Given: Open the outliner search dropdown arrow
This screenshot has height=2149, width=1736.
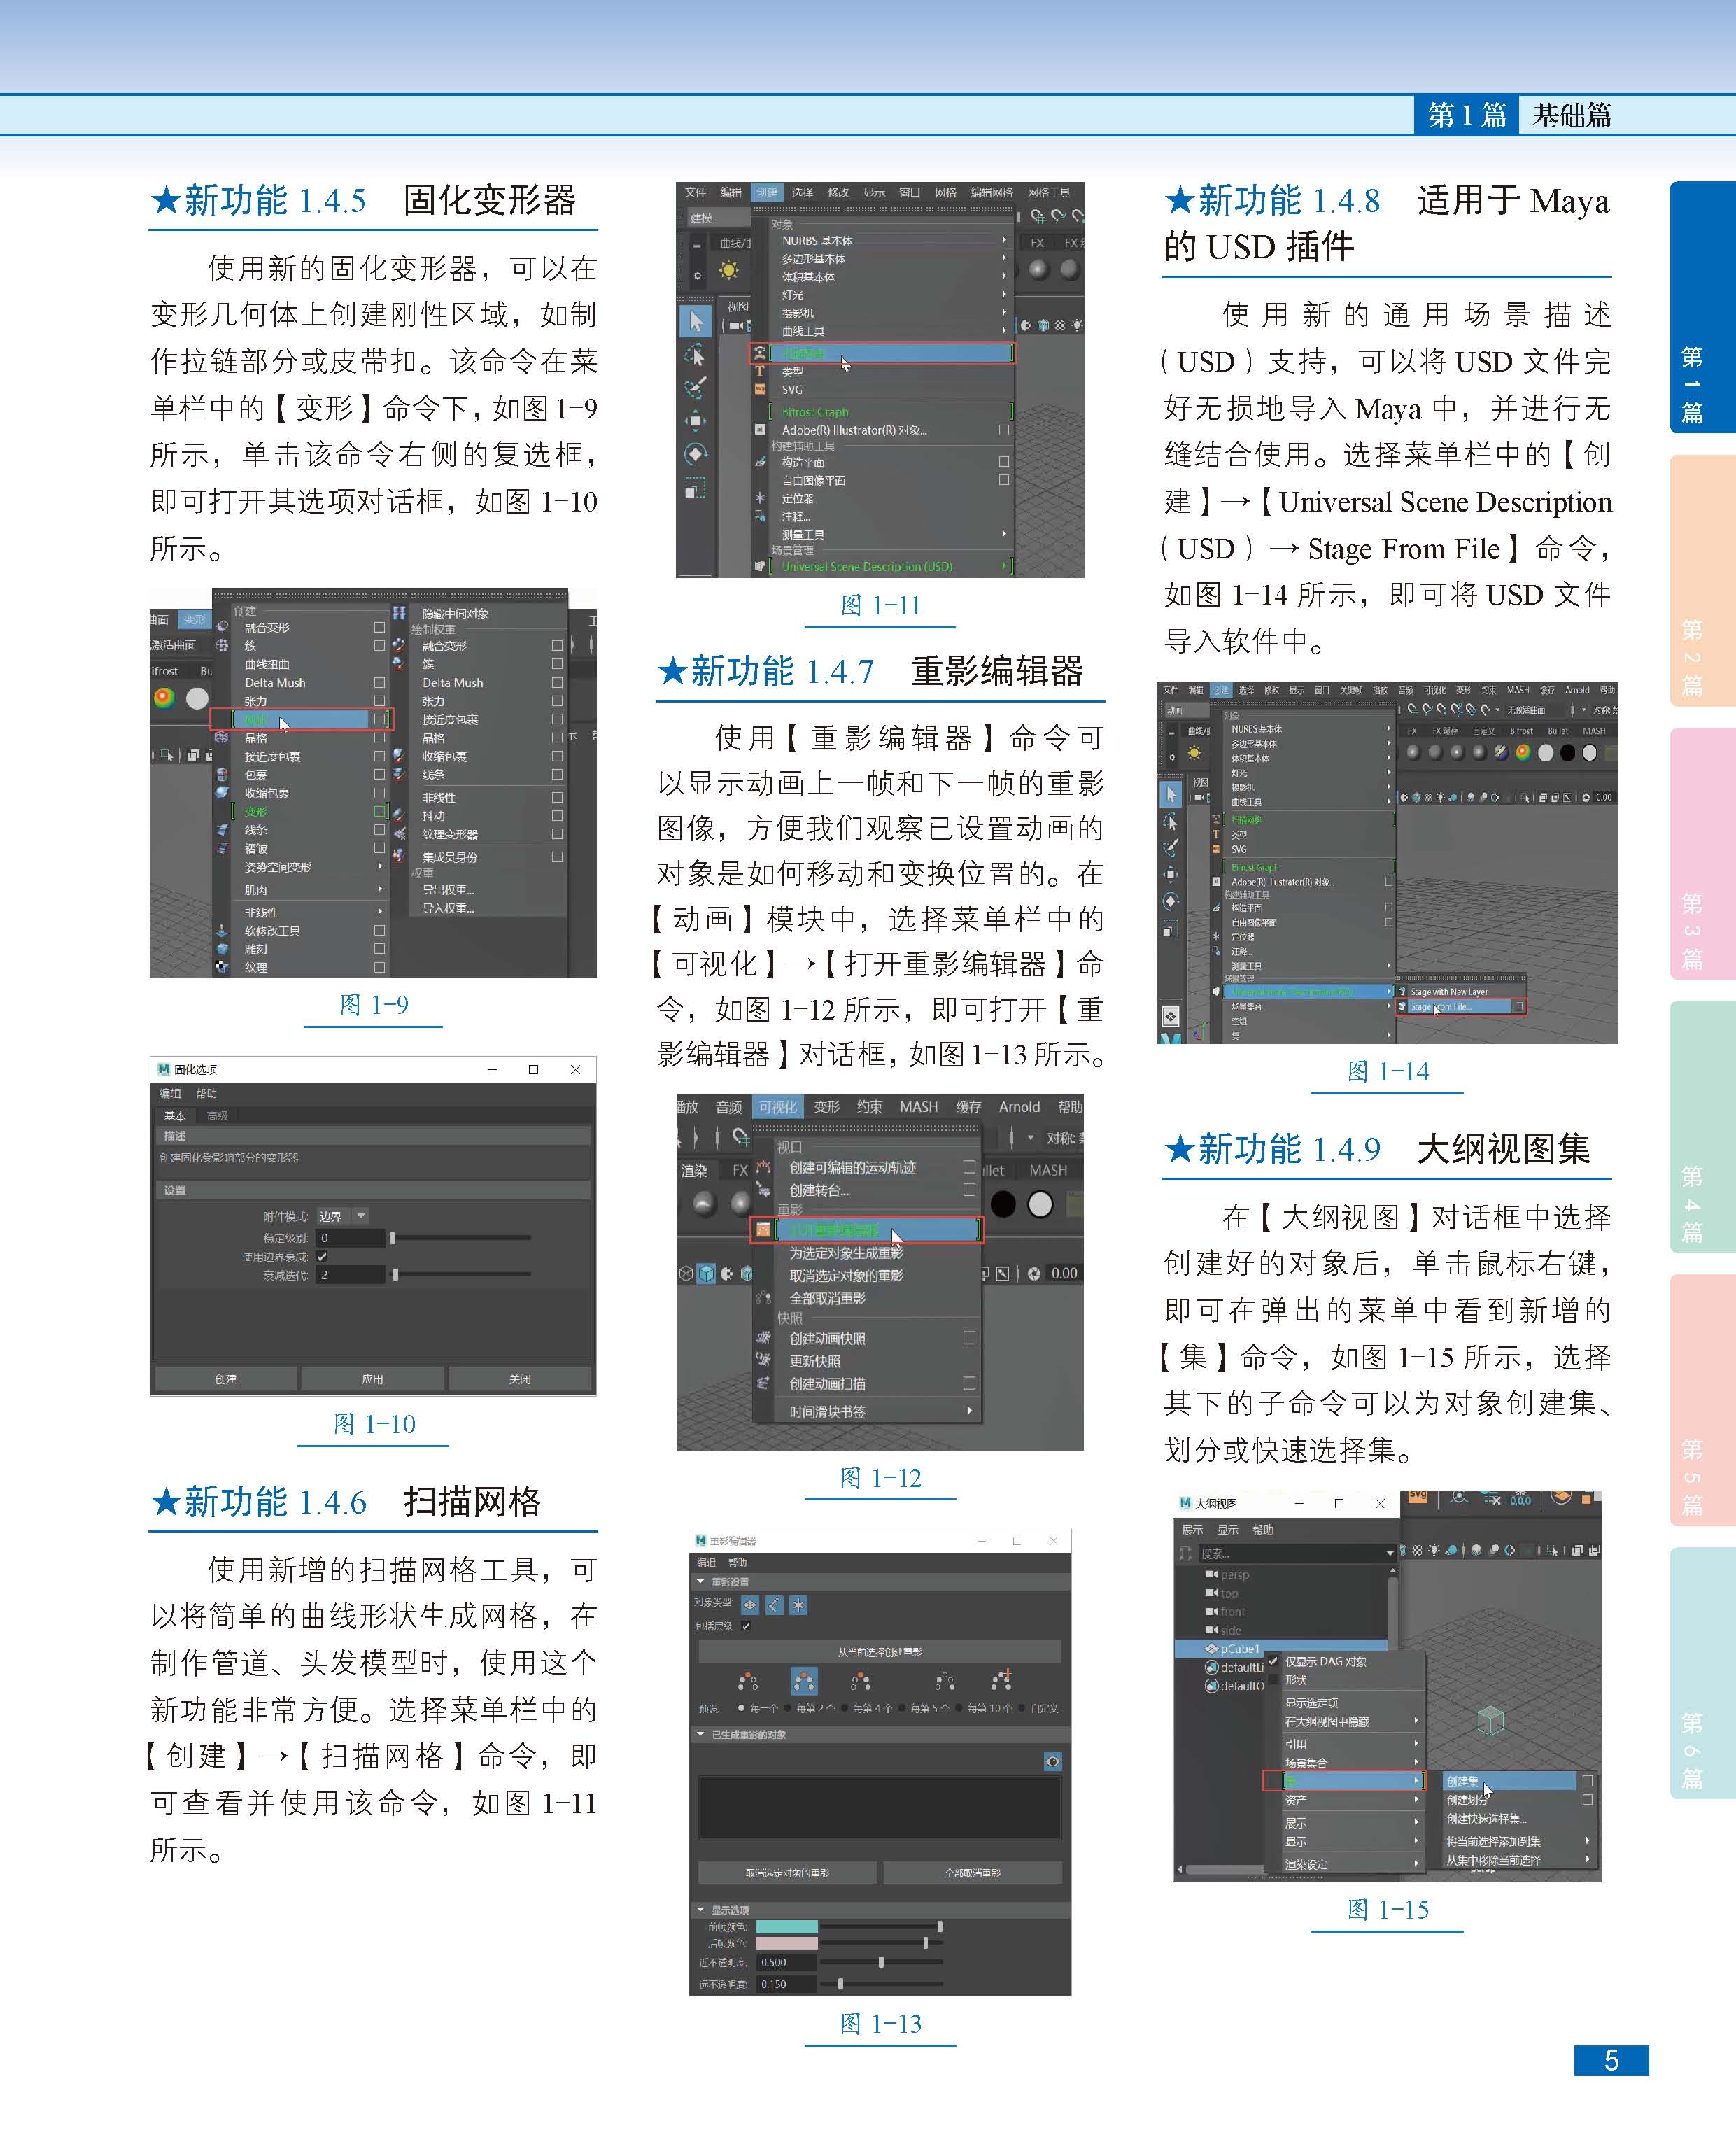Looking at the screenshot, I should [x=1390, y=1554].
